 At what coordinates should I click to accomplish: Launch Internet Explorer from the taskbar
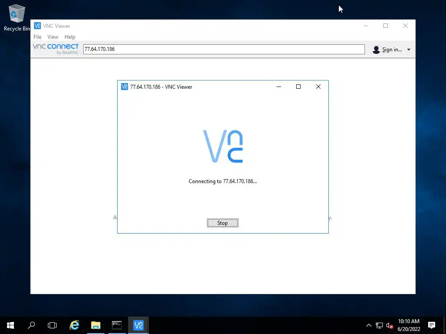(x=74, y=325)
